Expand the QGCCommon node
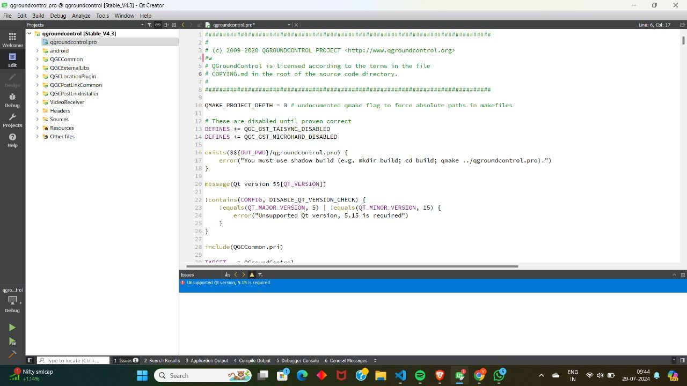Image resolution: width=687 pixels, height=386 pixels. [38, 59]
